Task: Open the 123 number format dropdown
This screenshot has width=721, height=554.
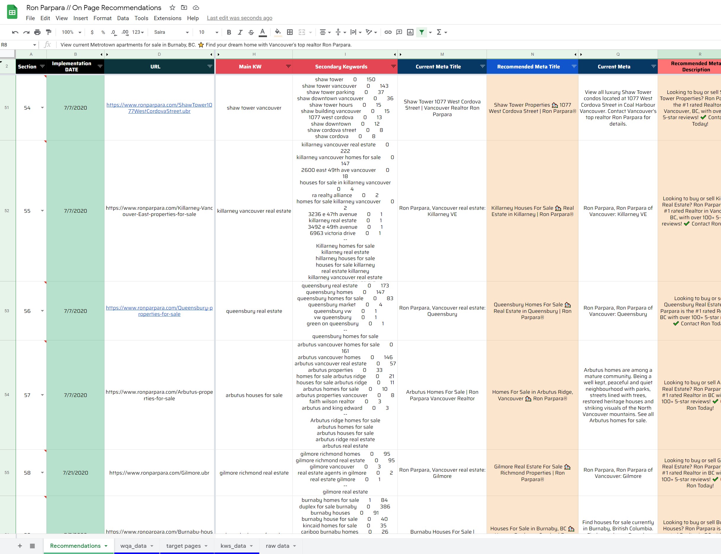Action: click(138, 32)
